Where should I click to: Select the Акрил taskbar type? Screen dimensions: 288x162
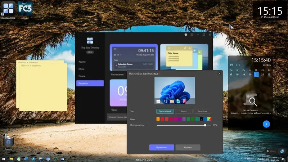coord(184,111)
